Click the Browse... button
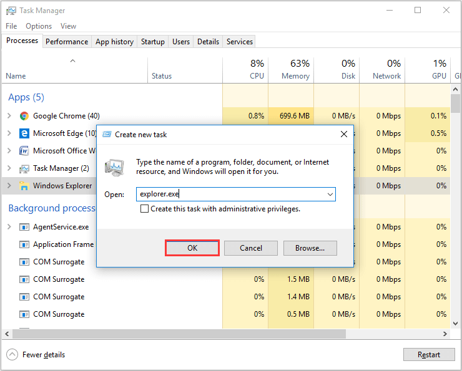462x371 pixels. [x=310, y=248]
